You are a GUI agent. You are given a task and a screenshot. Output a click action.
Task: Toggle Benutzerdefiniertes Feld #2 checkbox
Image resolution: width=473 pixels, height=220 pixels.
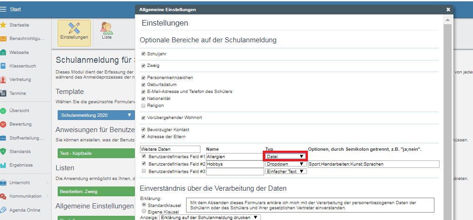click(x=144, y=164)
